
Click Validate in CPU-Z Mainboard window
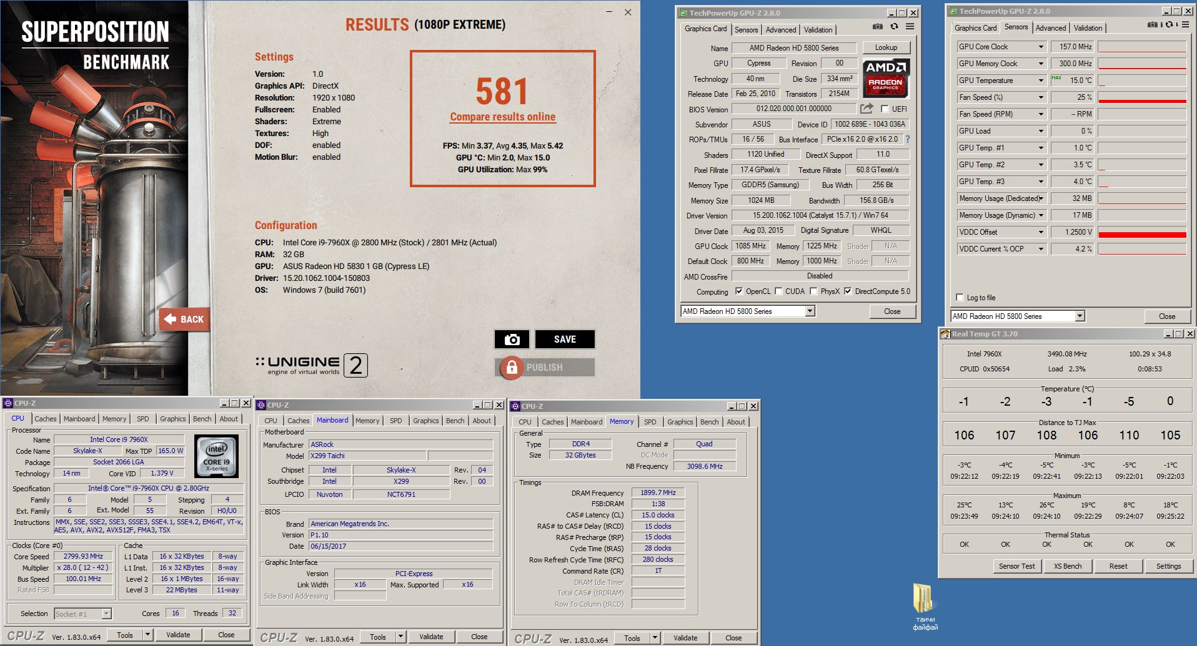pos(431,637)
